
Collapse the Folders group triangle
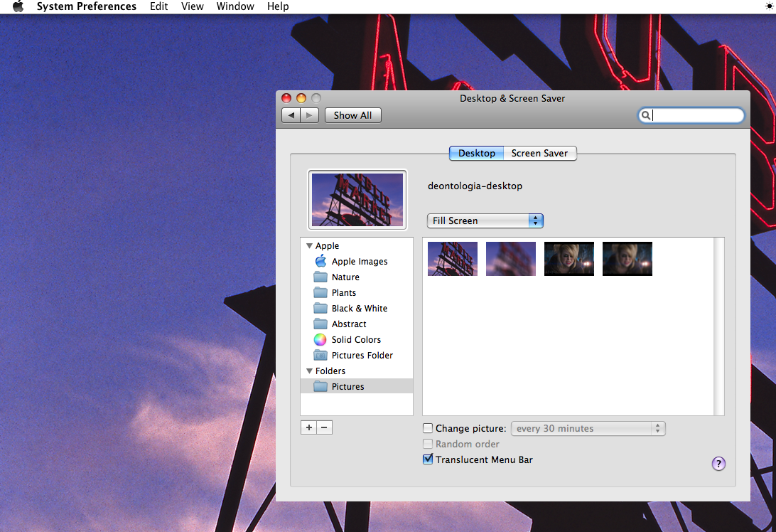pyautogui.click(x=309, y=371)
